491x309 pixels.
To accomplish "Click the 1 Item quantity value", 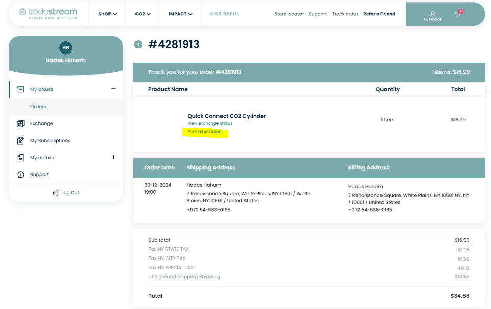I will pyautogui.click(x=388, y=120).
